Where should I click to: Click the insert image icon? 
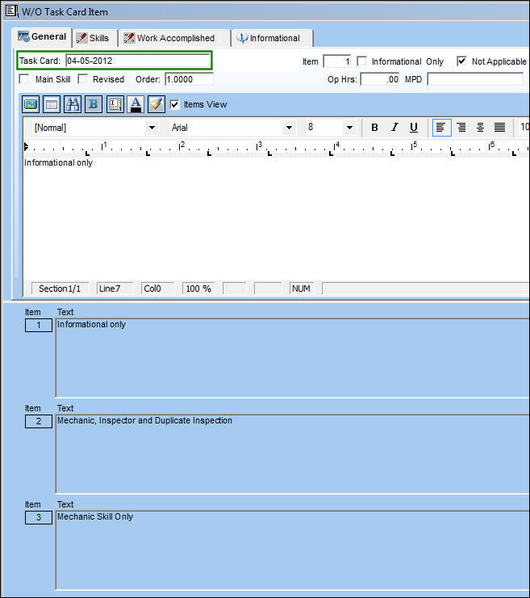tap(31, 104)
